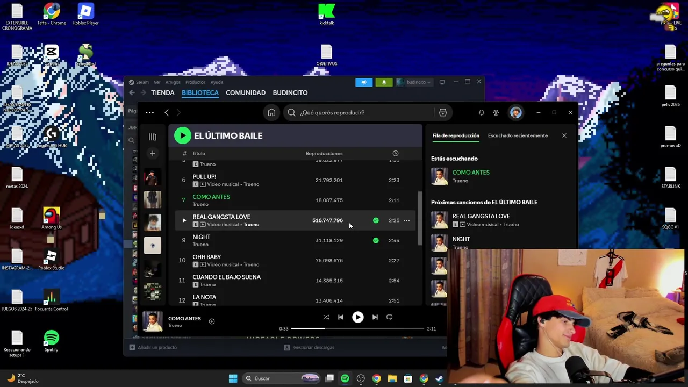Click the Spotify search magnifier icon

point(291,112)
